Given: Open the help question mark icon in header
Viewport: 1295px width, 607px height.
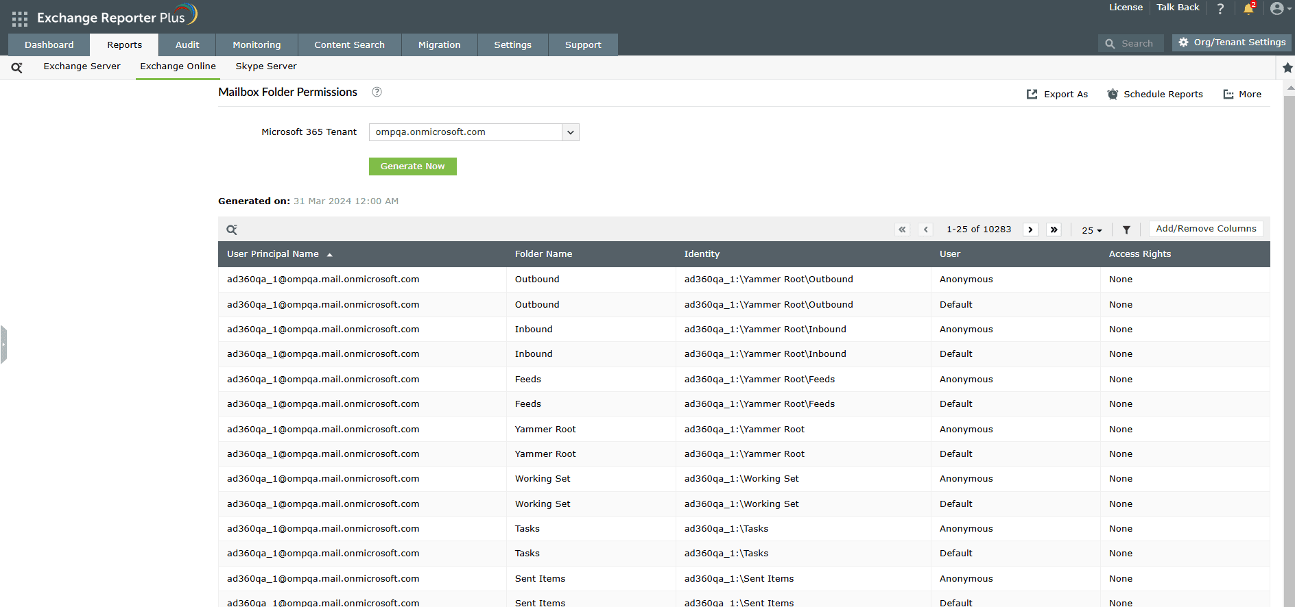Looking at the screenshot, I should click(1220, 9).
